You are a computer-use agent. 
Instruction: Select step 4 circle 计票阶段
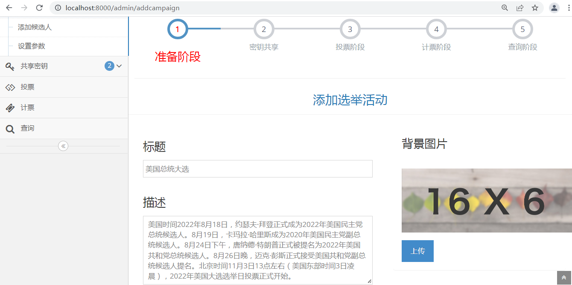[436, 29]
